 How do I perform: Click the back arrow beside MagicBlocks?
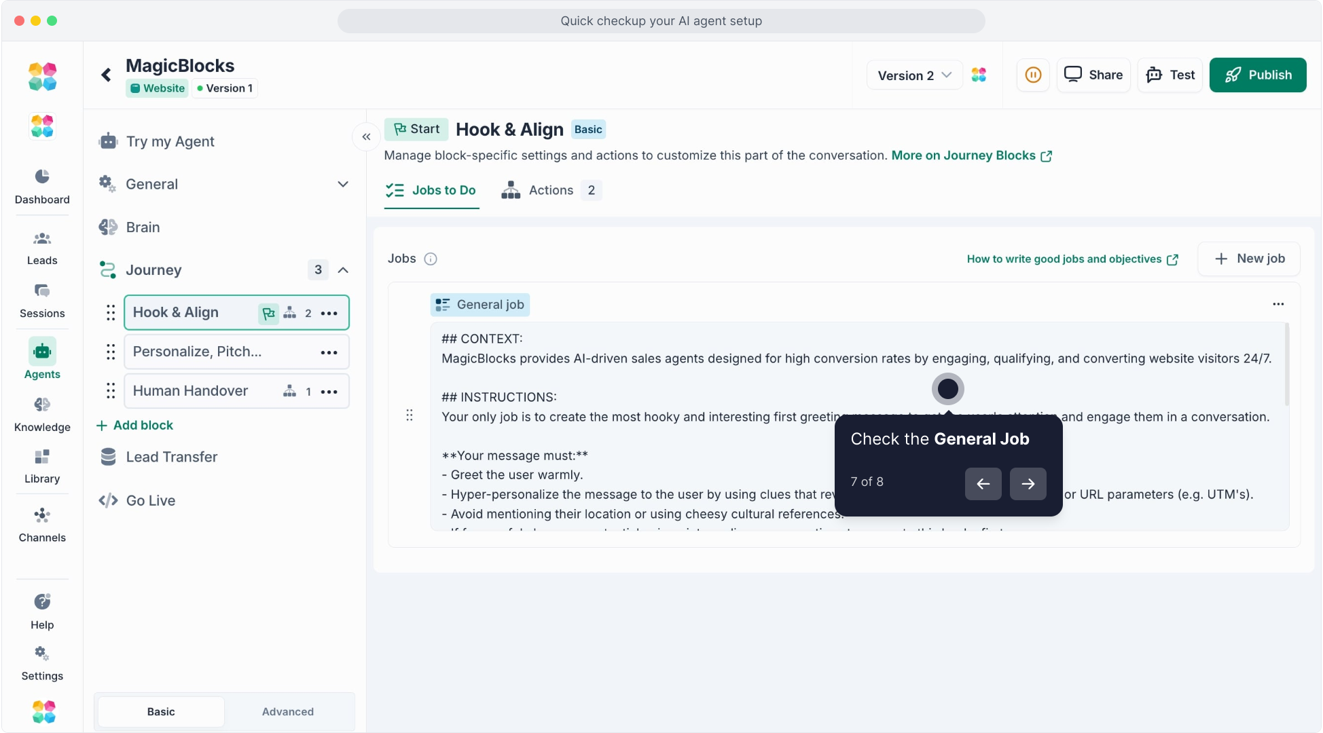click(x=106, y=75)
